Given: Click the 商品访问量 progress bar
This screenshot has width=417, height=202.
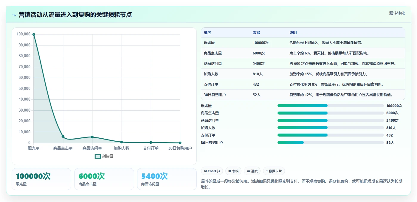Looking at the screenshot, I should click(331, 120).
